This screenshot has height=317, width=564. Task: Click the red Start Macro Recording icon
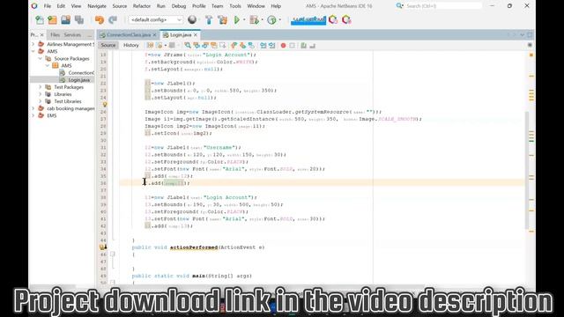click(x=284, y=45)
